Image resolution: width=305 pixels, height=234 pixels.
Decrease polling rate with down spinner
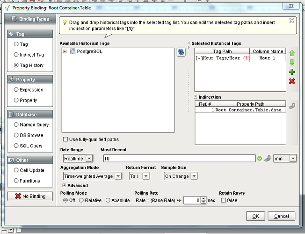[x=203, y=202]
